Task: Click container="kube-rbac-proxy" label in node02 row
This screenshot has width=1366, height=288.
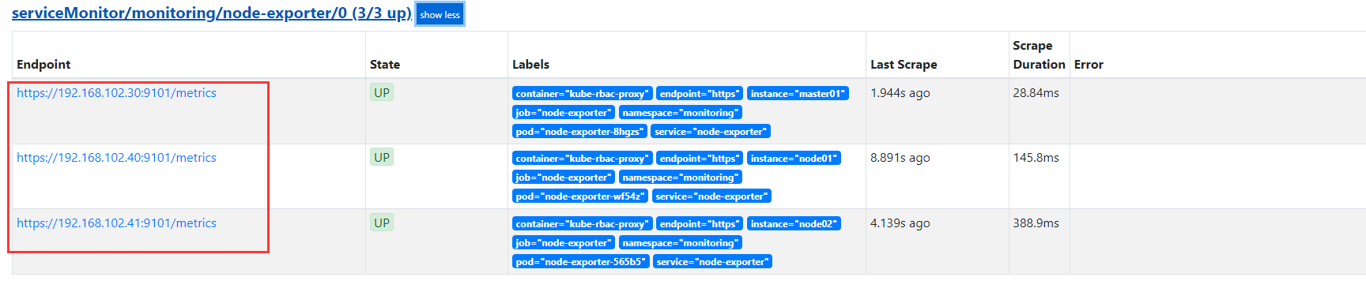Action: point(582,224)
